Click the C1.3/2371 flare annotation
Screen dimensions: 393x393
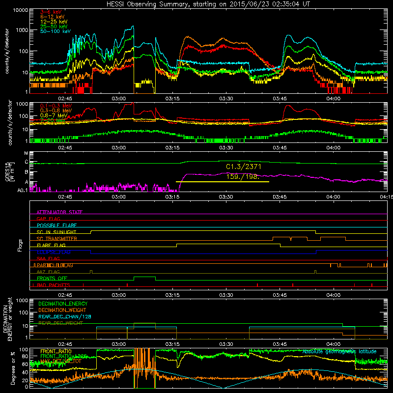(x=243, y=167)
